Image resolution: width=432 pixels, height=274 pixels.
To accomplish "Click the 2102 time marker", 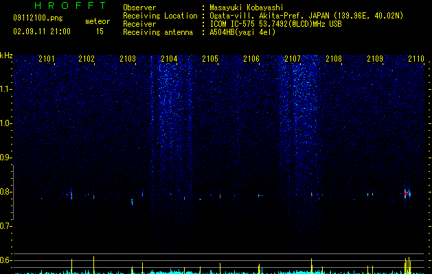I will 87,59.
